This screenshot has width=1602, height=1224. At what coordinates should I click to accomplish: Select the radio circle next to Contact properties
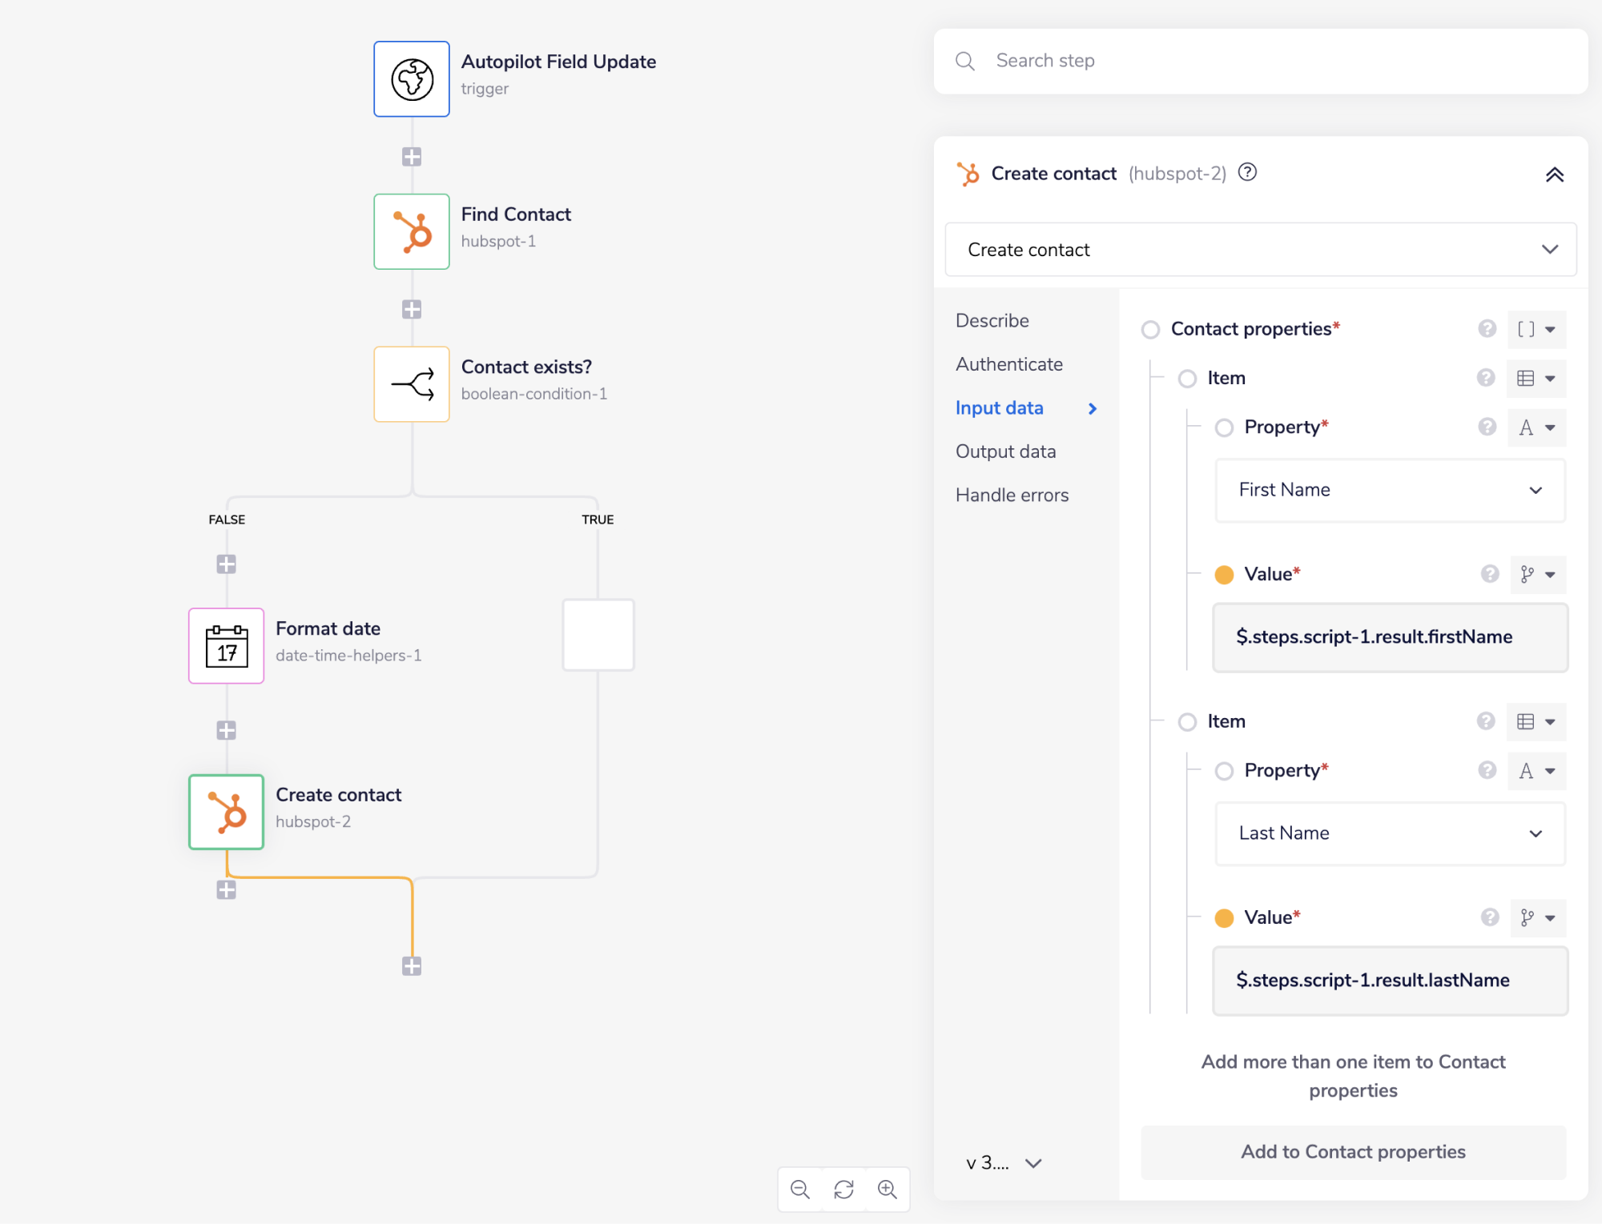pyautogui.click(x=1150, y=329)
